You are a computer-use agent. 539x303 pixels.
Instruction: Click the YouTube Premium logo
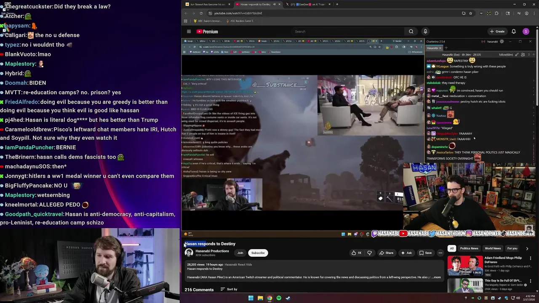pos(207,32)
